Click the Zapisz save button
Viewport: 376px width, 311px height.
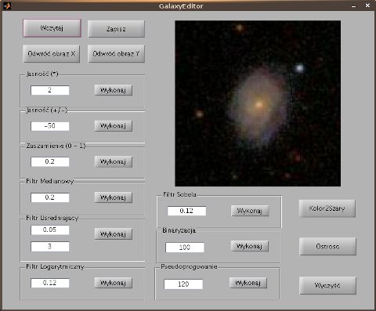pos(116,29)
